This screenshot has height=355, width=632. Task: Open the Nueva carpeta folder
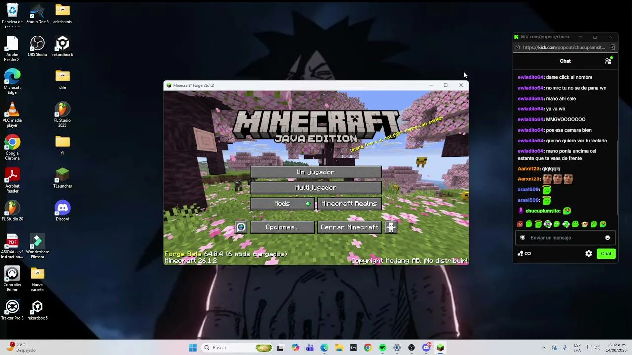[x=38, y=280]
